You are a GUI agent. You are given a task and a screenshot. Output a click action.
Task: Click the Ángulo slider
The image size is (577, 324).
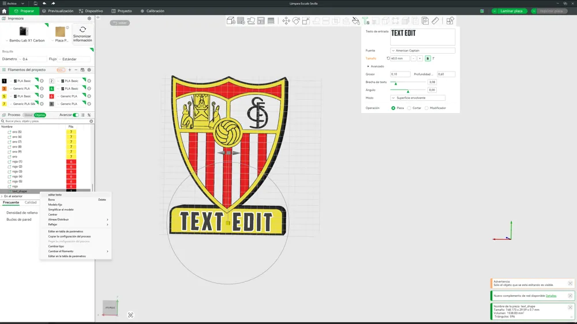[x=408, y=91]
